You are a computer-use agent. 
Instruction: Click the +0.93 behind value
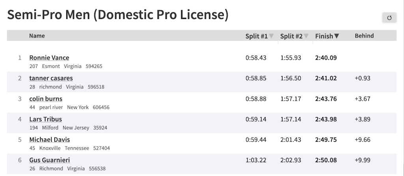click(x=362, y=78)
